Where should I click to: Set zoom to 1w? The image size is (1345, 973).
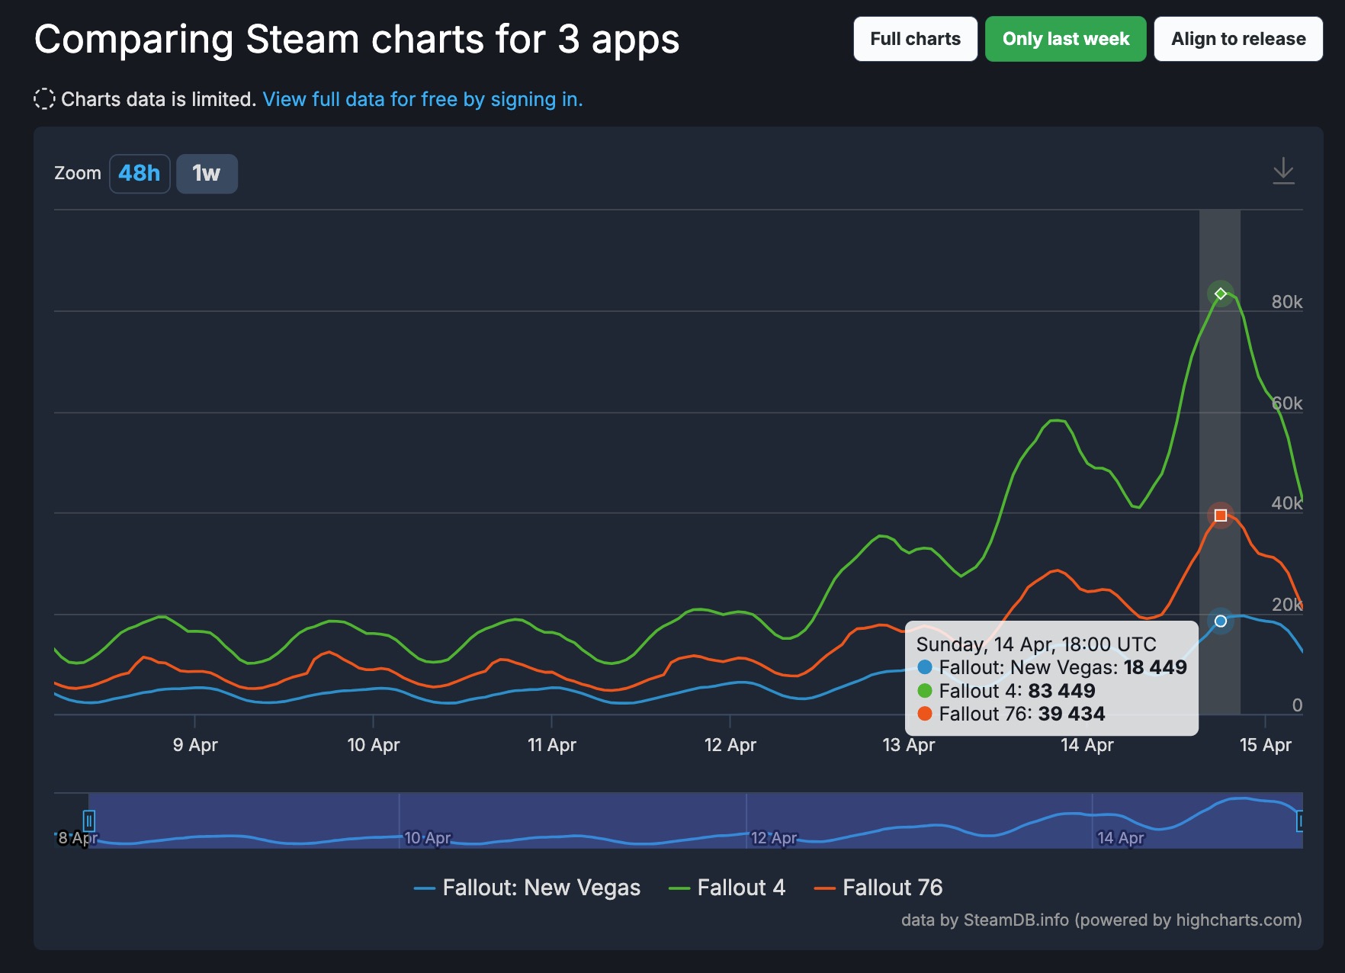tap(207, 174)
